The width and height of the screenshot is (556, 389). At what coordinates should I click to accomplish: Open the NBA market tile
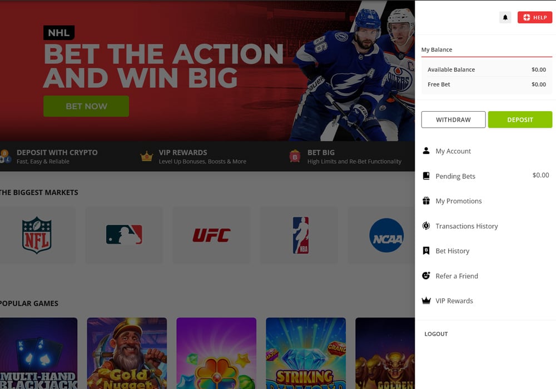click(x=300, y=235)
